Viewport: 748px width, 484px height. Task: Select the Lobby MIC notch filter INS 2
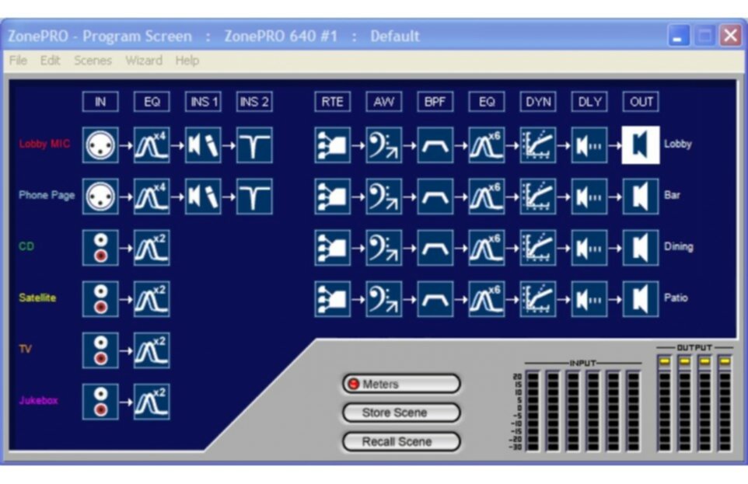tap(254, 145)
